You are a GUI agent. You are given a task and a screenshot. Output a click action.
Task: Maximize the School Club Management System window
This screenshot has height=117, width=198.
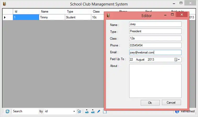tap(181, 3)
